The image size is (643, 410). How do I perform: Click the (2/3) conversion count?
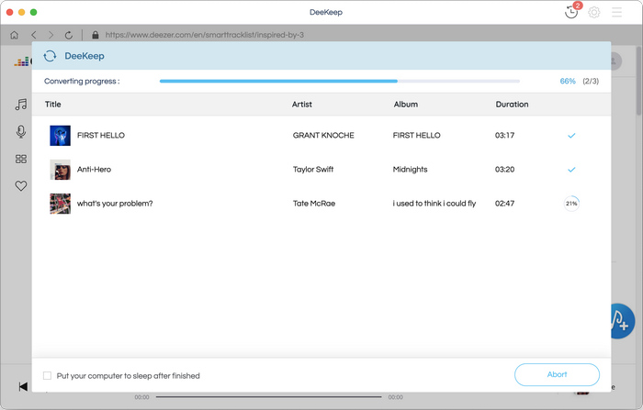coord(591,81)
